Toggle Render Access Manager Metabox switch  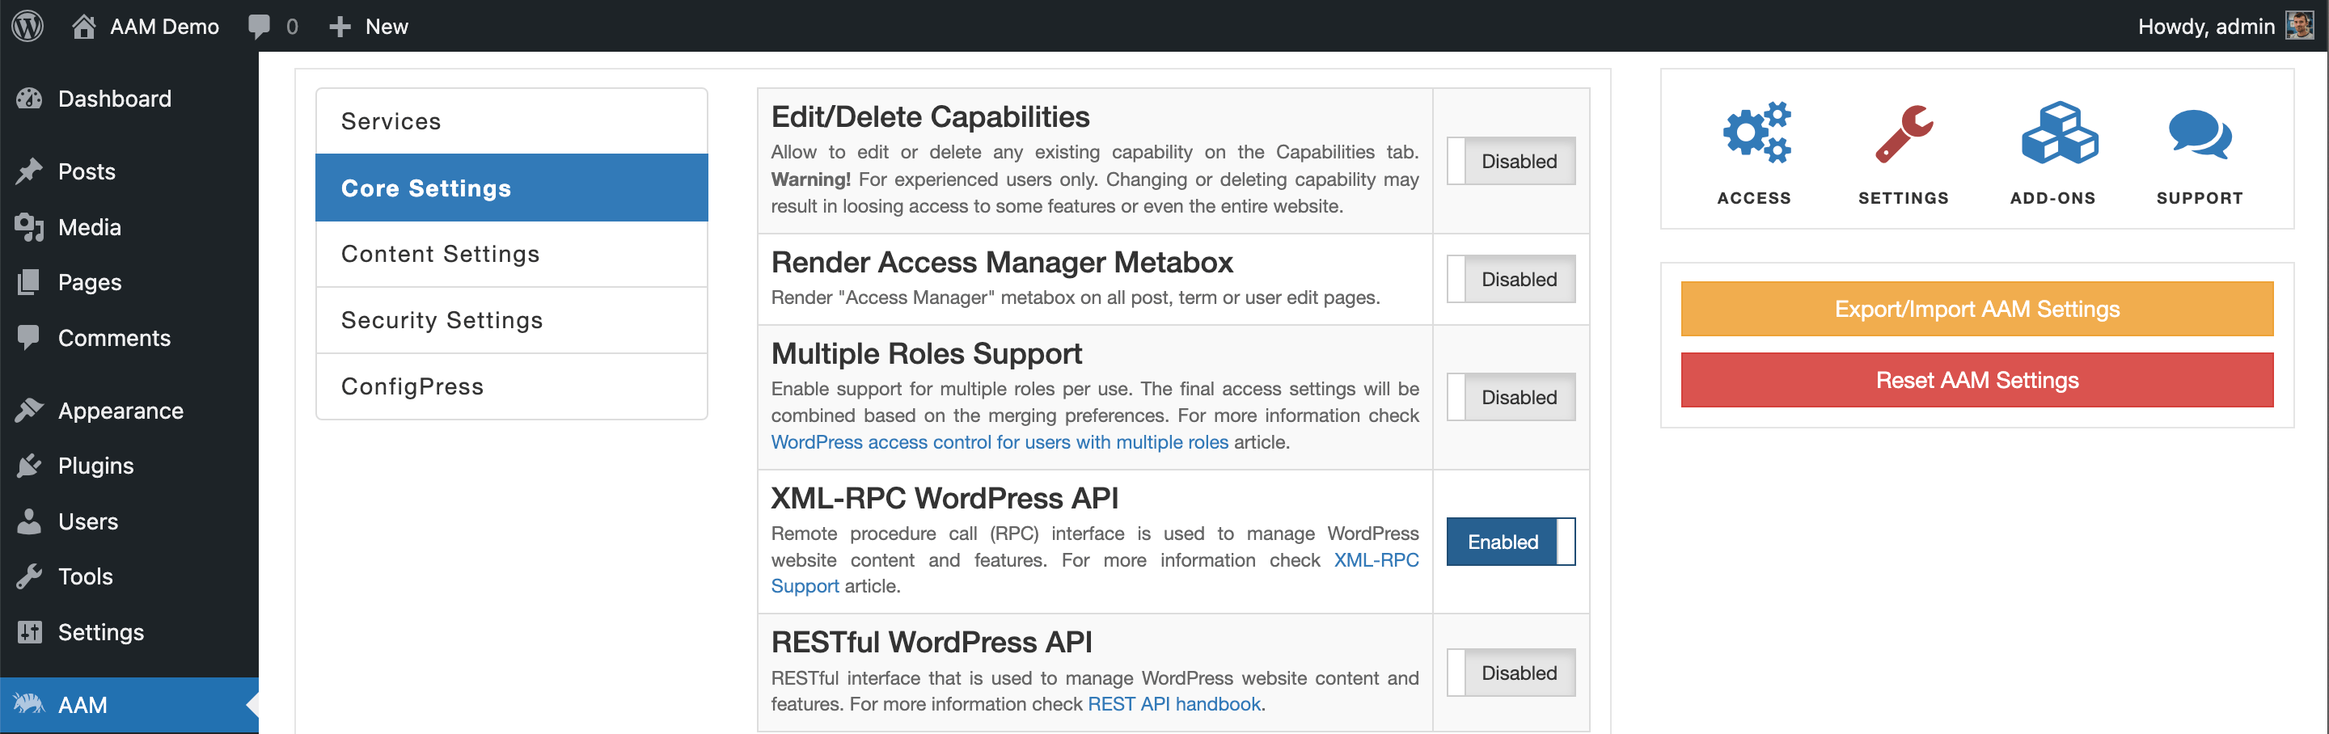(1511, 280)
